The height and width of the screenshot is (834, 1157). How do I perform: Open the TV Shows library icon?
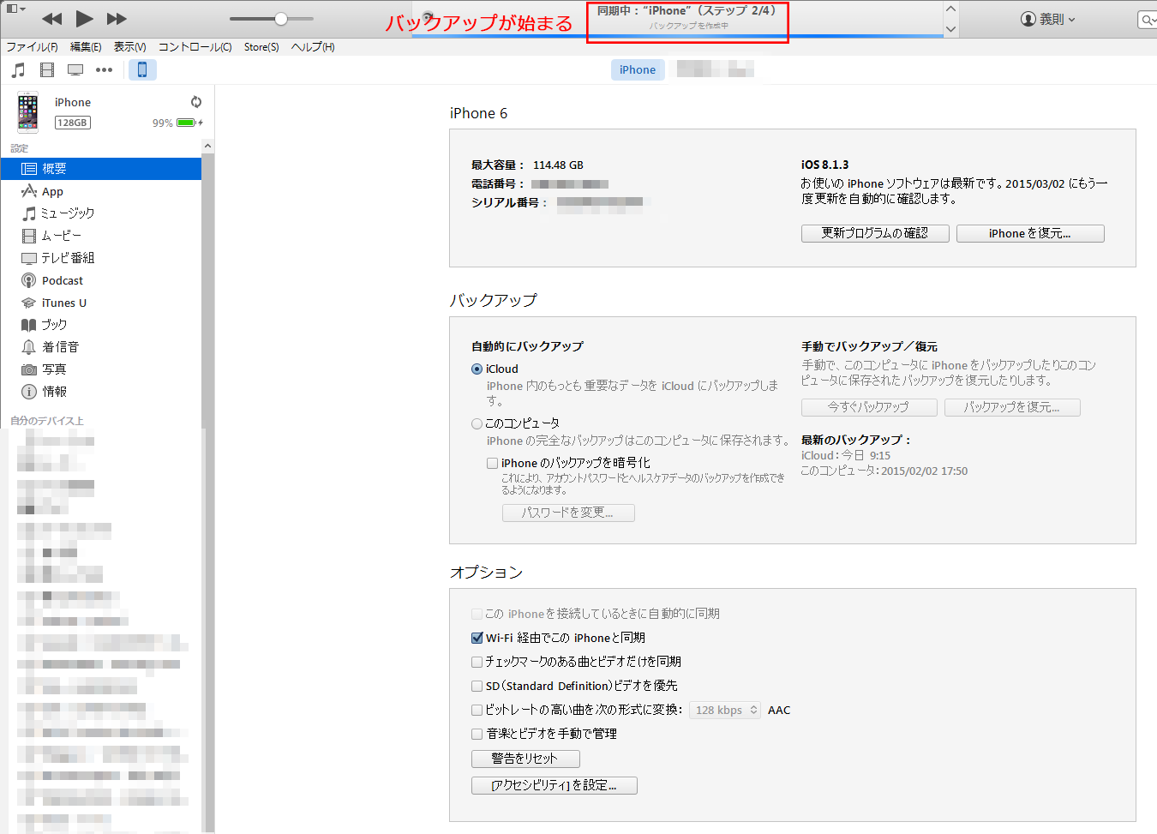pos(75,69)
